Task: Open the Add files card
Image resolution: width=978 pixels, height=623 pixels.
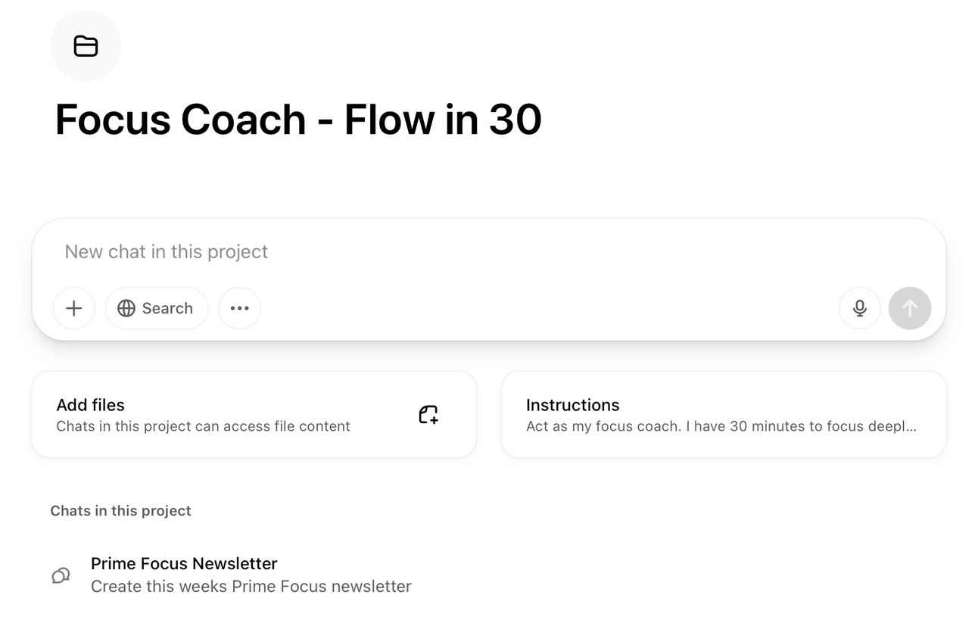Action: tap(254, 414)
